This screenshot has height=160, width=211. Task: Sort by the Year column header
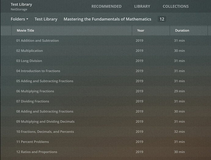[141, 30]
